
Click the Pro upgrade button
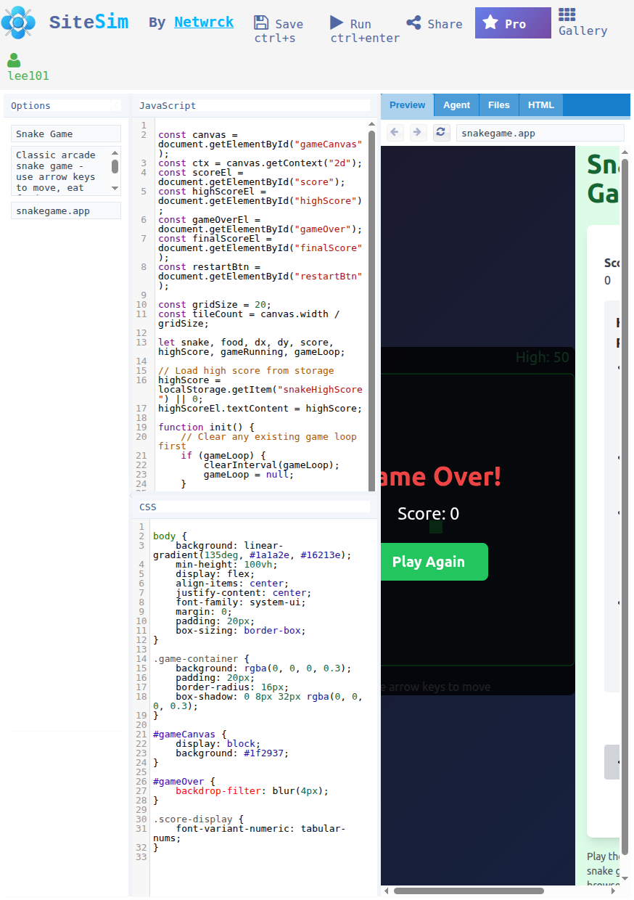click(x=513, y=22)
